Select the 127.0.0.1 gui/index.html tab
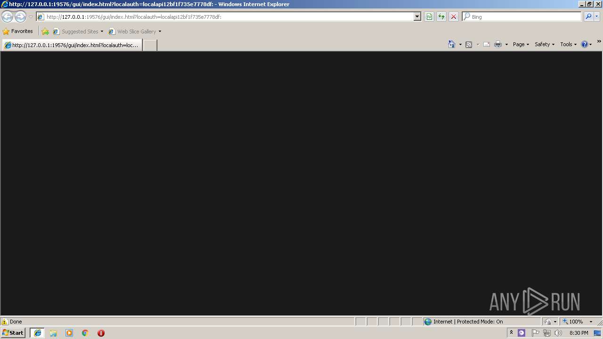The width and height of the screenshot is (603, 339). point(72,45)
